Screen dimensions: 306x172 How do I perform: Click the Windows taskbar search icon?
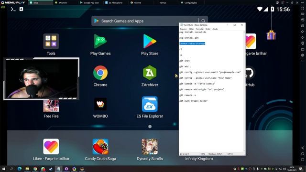pyautogui.click(x=11, y=169)
